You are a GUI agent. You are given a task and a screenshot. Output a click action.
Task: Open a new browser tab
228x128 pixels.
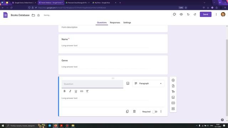(120, 2)
